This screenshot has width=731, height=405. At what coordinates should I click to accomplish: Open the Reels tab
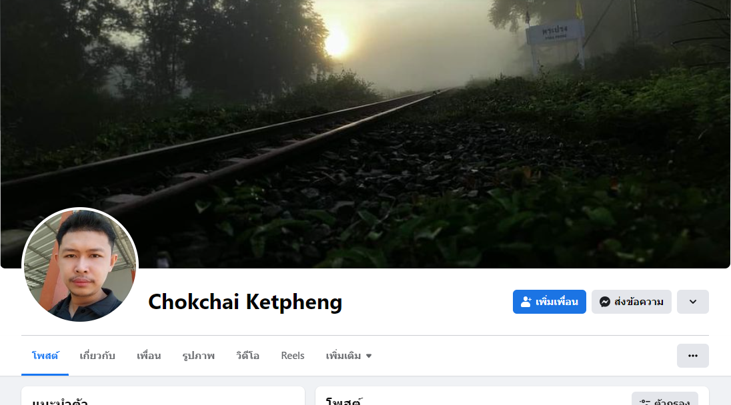[x=293, y=356]
